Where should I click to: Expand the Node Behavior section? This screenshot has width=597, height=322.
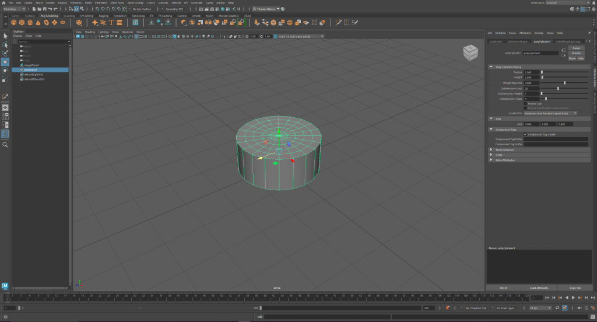coord(491,149)
